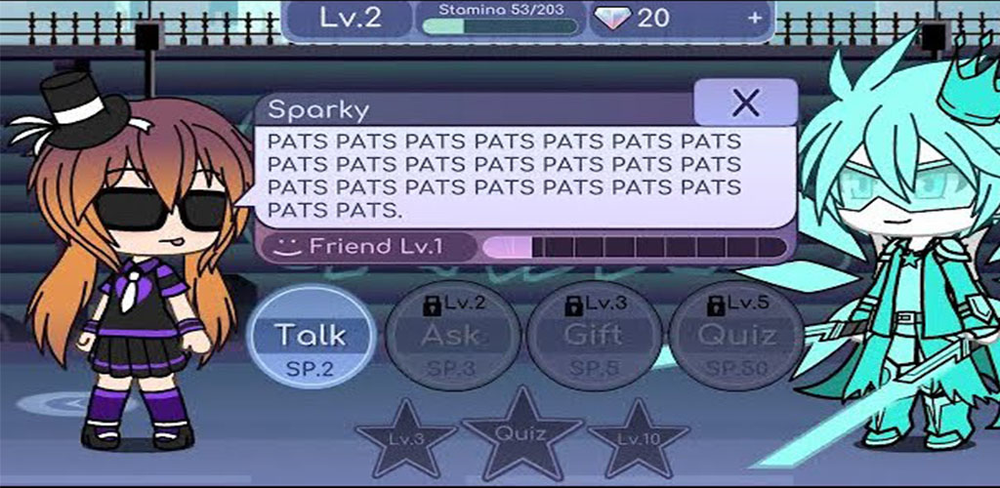Screen dimensions: 1000x488
Task: Tap the Lv.2 player level badge
Action: click(x=351, y=19)
